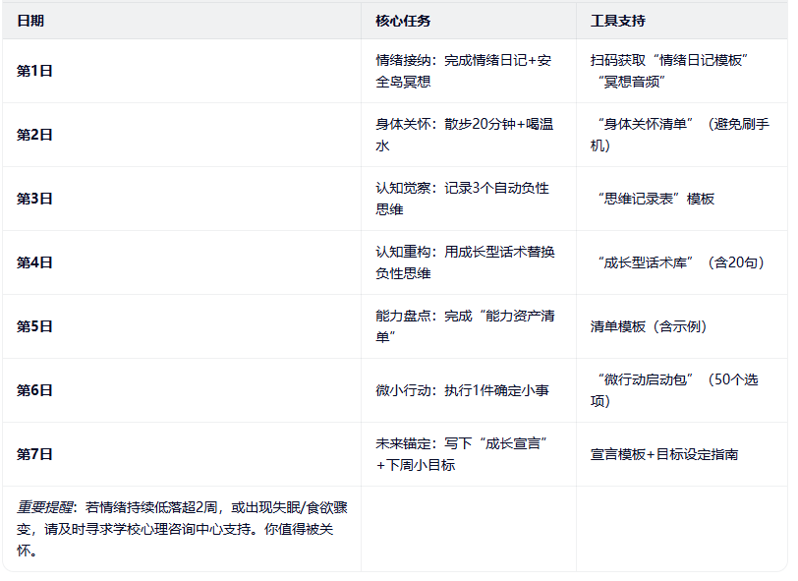Image resolution: width=798 pixels, height=581 pixels.
Task: Select the 第2日 date cell
Action: coord(35,135)
